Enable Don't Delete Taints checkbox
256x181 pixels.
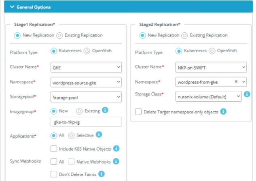point(54,174)
